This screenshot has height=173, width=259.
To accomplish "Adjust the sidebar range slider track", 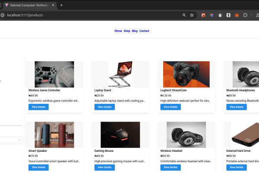I will (x=11, y=125).
